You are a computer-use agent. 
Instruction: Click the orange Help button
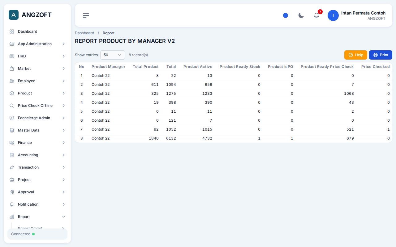(356, 55)
